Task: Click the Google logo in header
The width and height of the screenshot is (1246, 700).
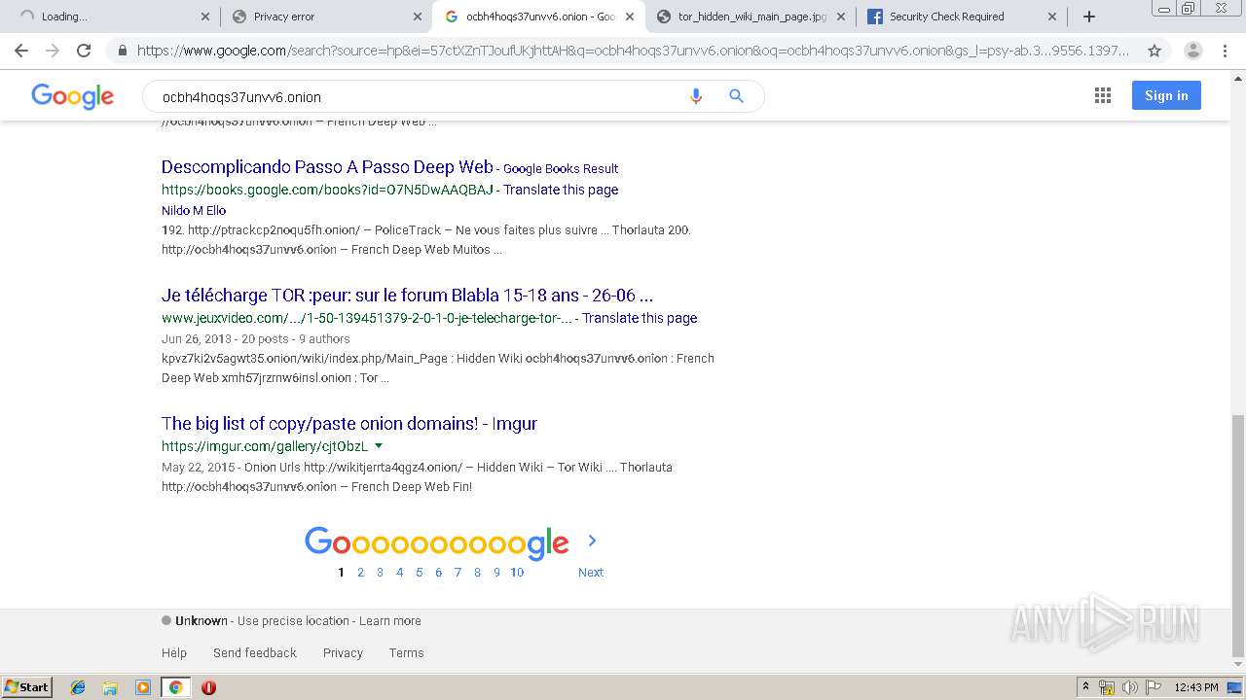Action: 72,96
